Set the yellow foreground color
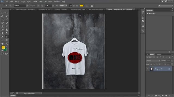This screenshot has height=97, width=174. 3,47
